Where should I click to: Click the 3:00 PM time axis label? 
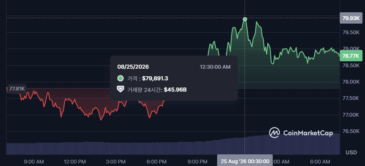pos(116,162)
